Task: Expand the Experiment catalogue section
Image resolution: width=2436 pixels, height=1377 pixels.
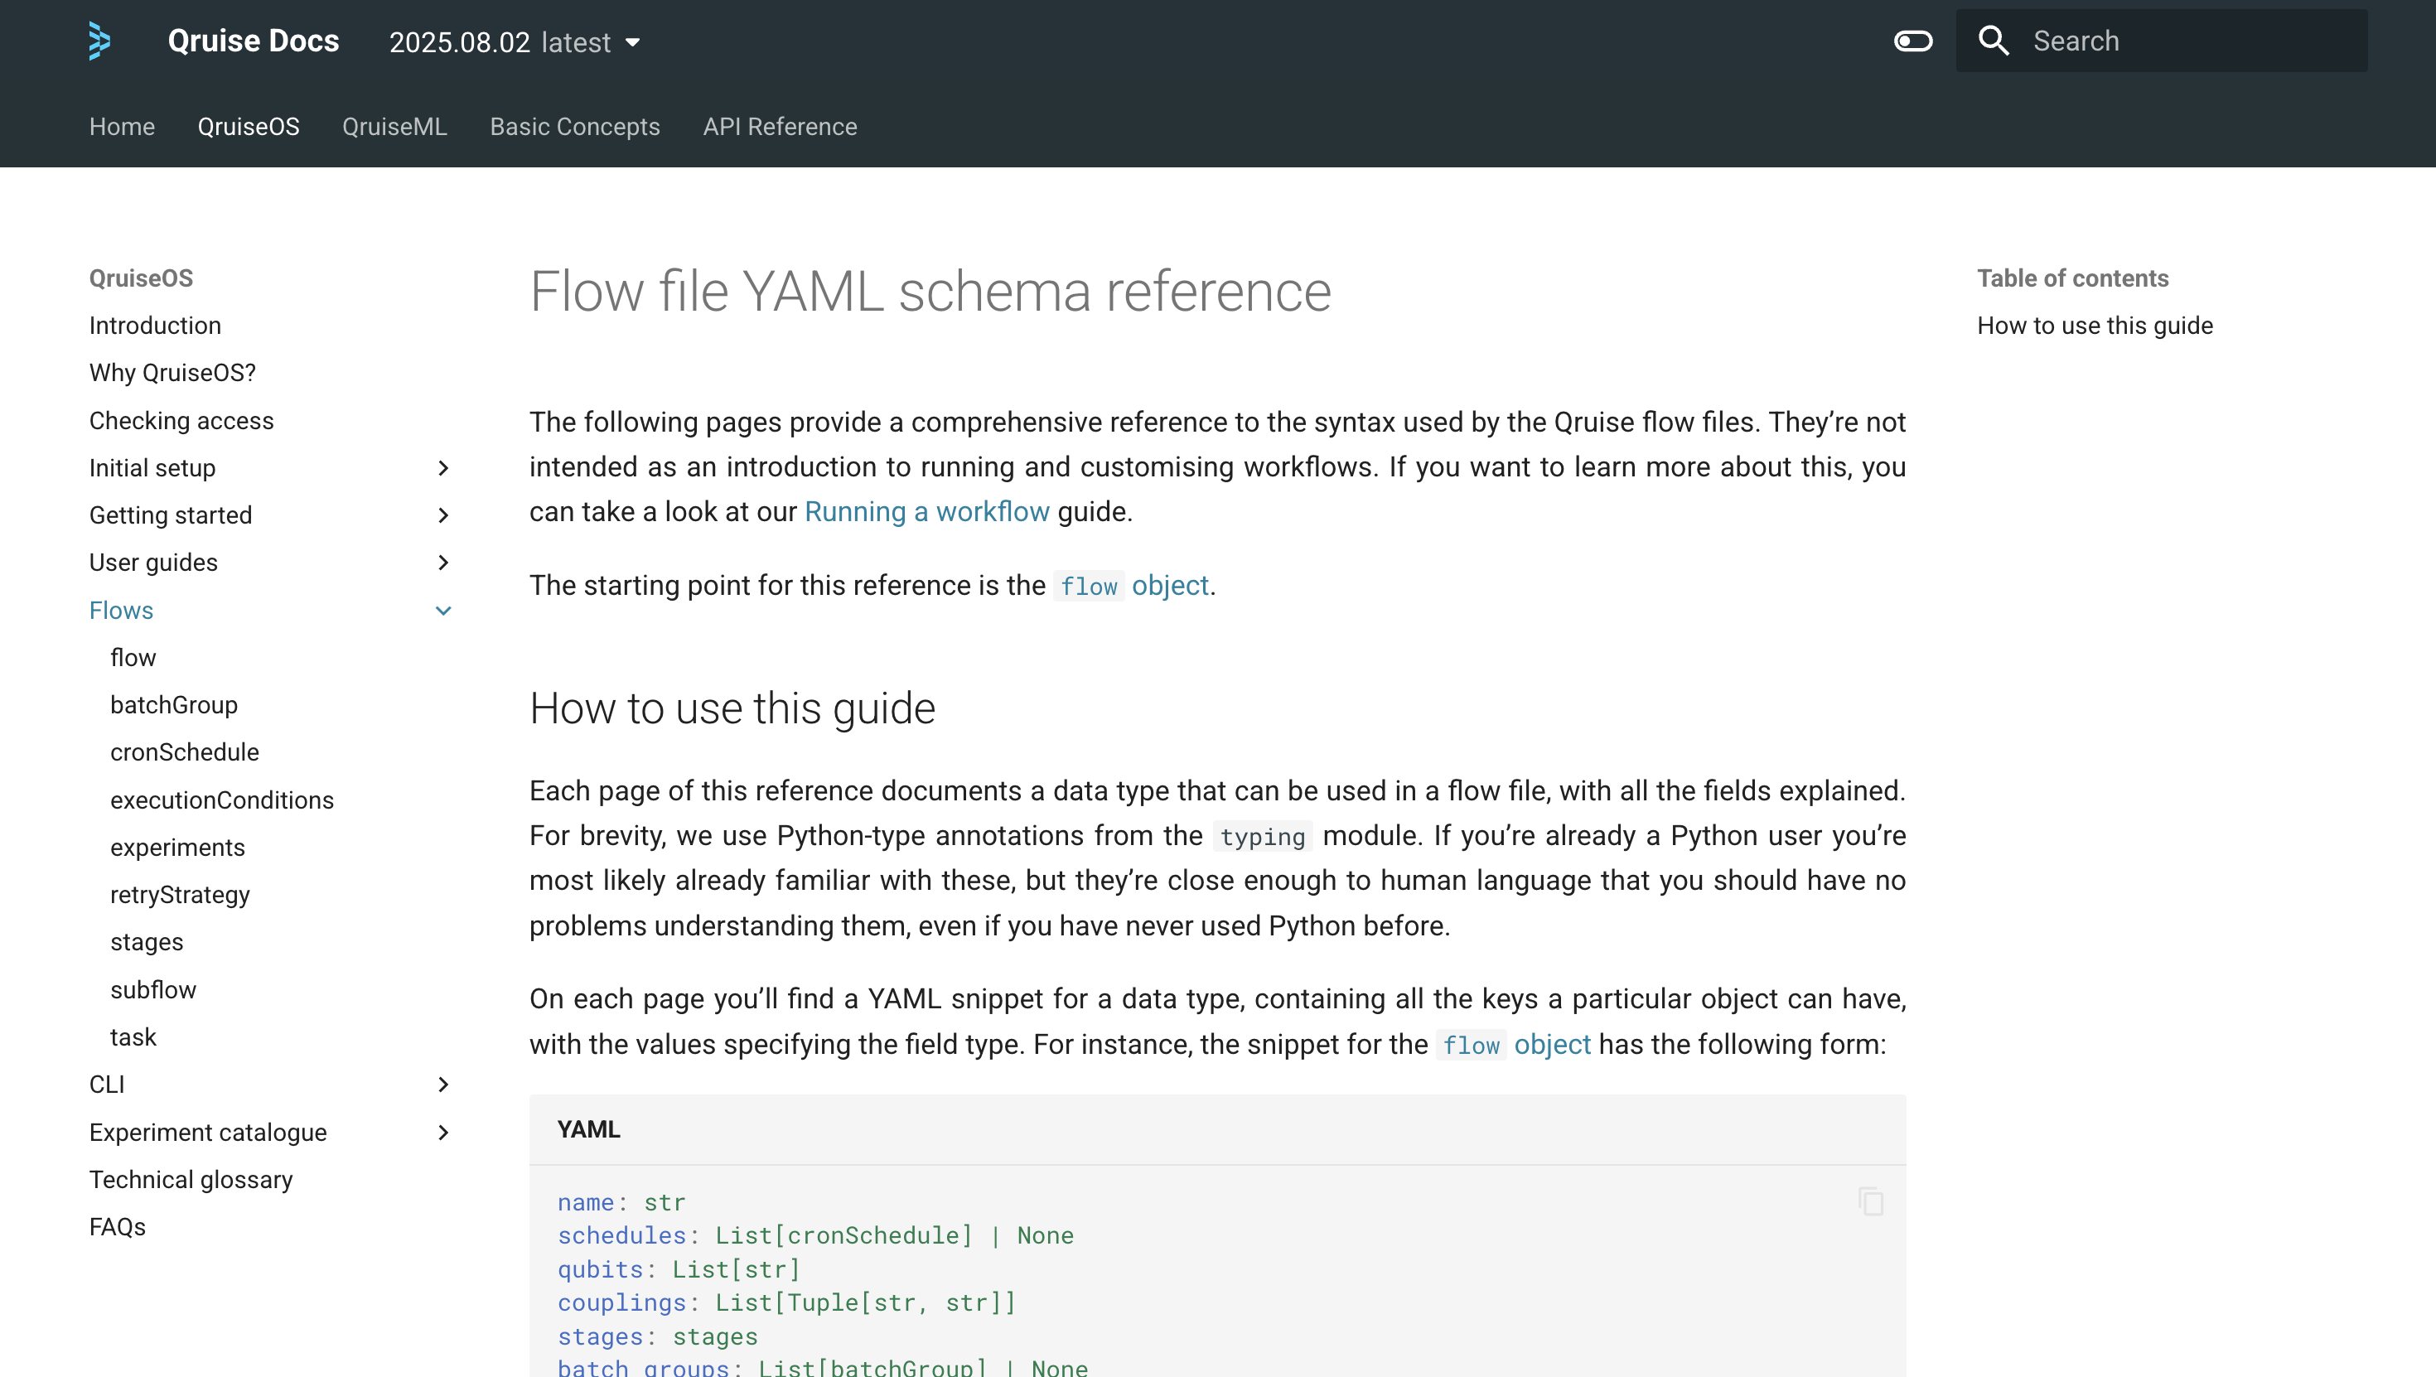Action: coord(442,1132)
